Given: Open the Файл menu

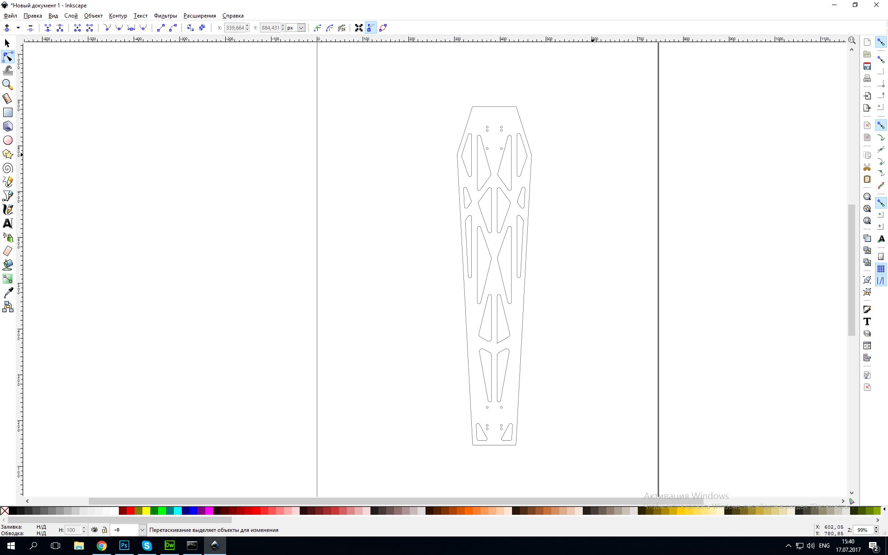Looking at the screenshot, I should (10, 16).
